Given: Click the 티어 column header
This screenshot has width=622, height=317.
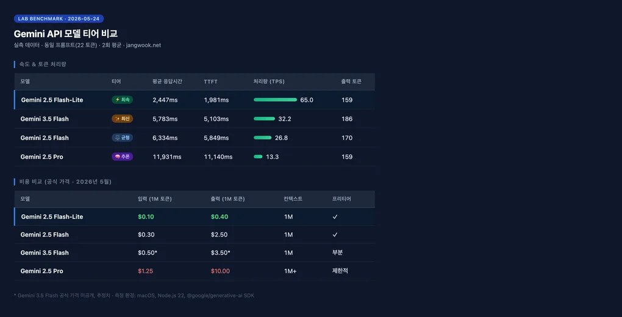Looking at the screenshot, I should (x=116, y=82).
